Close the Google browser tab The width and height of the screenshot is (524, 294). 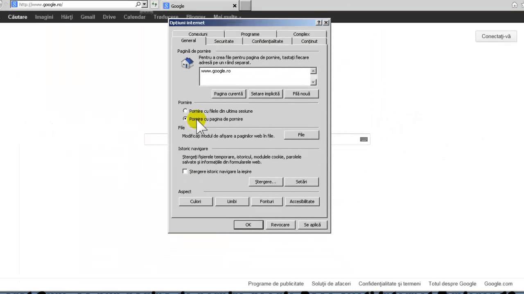pos(235,6)
